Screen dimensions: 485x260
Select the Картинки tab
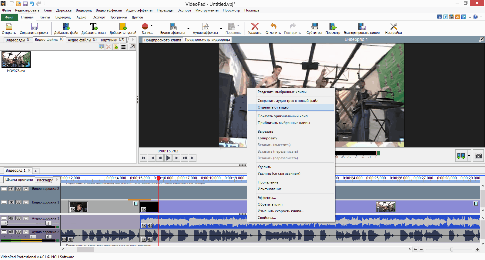(x=112, y=40)
